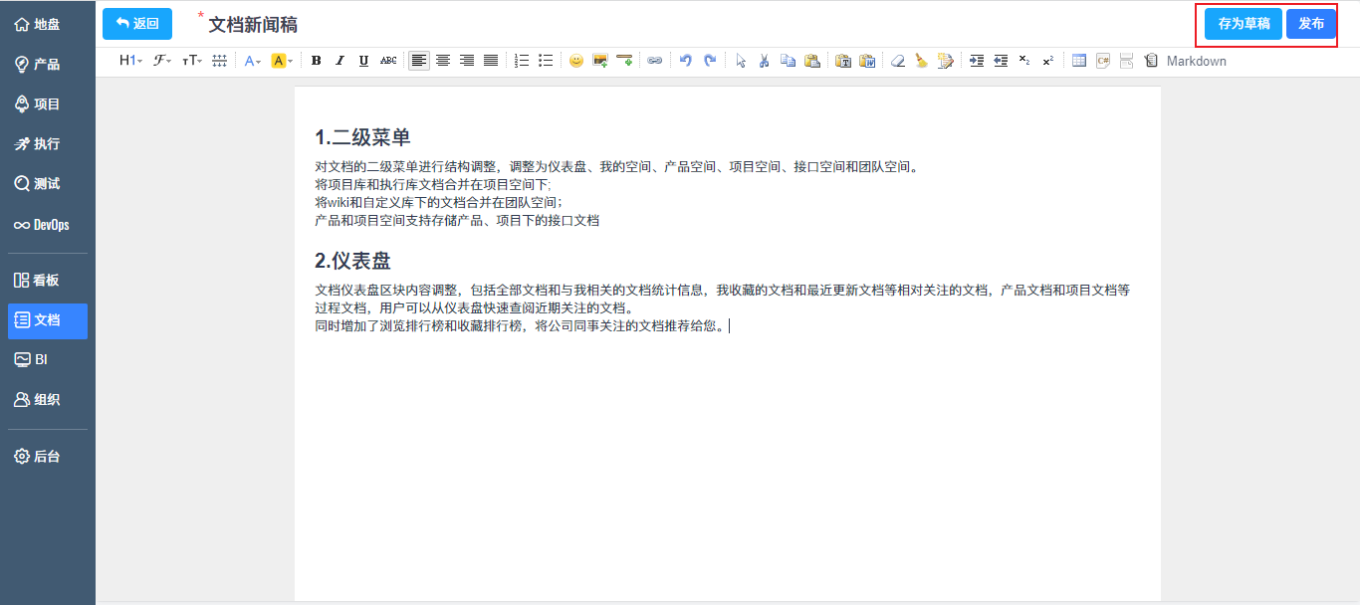The width and height of the screenshot is (1360, 605).
Task: Copy selected text with the copy icon
Action: tap(789, 60)
